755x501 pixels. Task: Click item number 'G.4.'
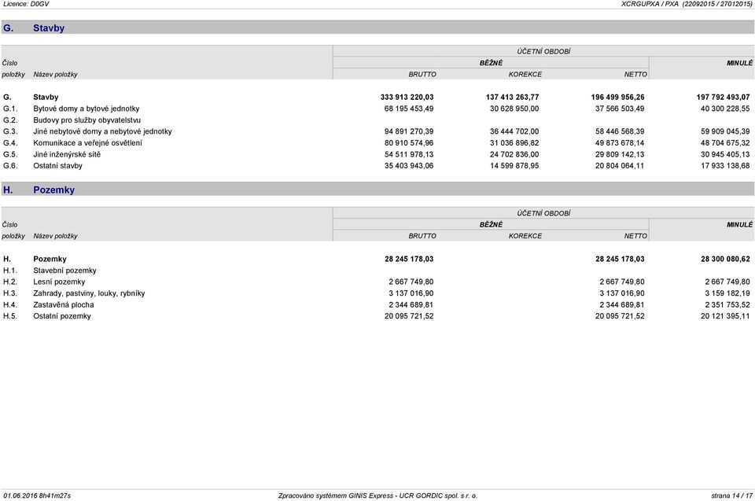(10, 143)
